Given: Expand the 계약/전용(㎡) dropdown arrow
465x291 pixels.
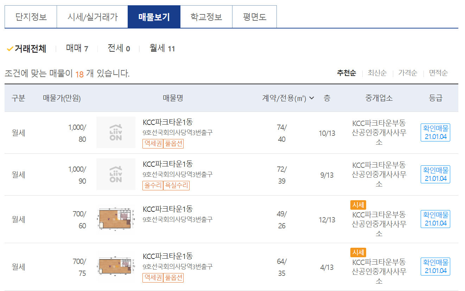Looking at the screenshot, I should click(312, 98).
